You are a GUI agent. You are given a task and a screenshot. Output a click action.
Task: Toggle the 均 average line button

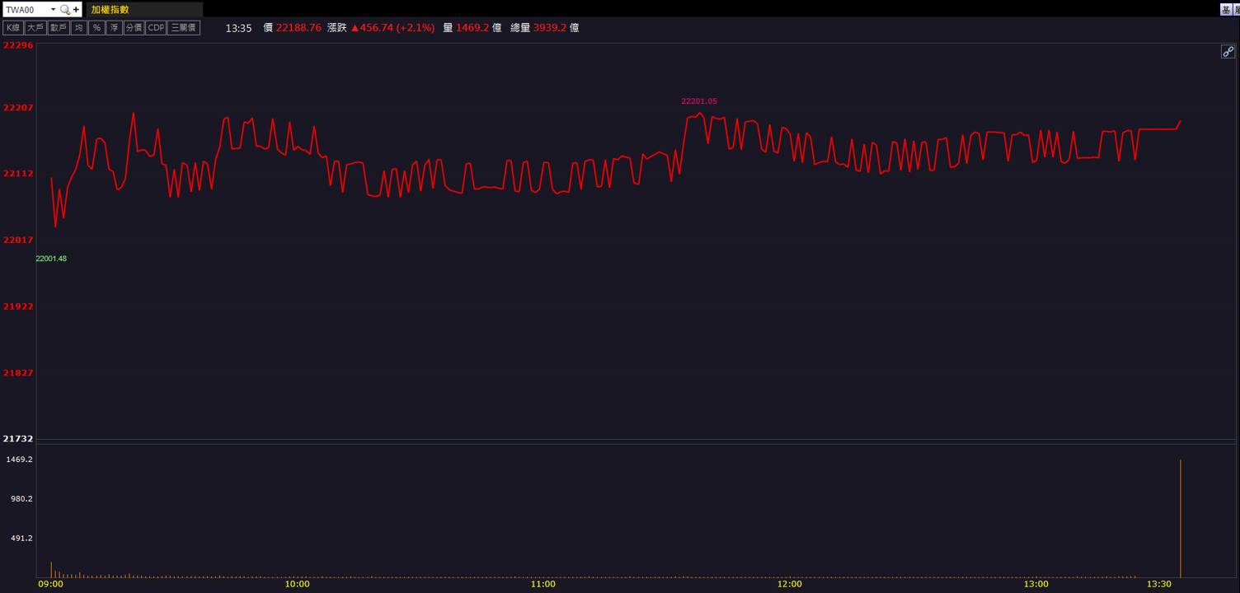[79, 28]
